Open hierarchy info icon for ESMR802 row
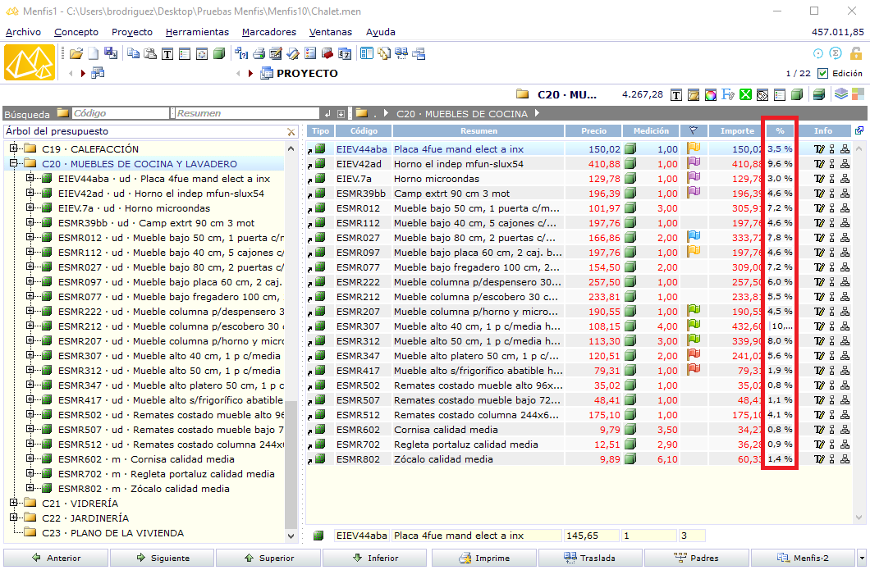 845,459
